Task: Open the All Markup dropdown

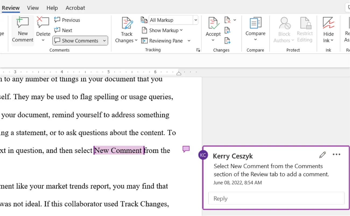Action: [195, 20]
